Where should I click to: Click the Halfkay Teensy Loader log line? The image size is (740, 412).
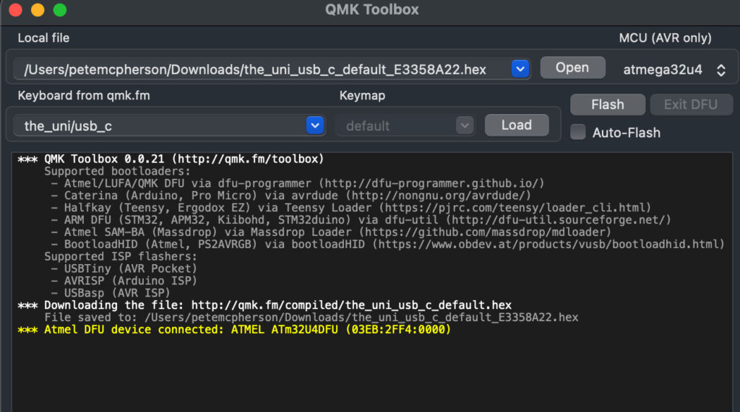point(351,207)
